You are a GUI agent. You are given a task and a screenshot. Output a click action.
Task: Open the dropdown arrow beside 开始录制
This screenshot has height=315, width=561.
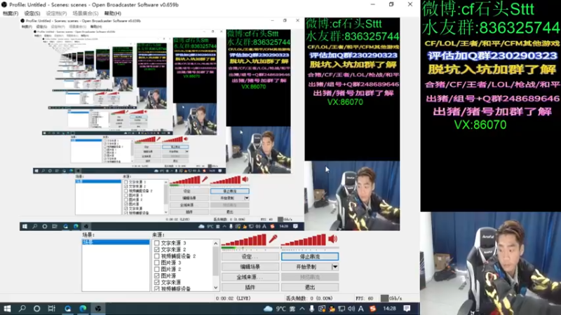pyautogui.click(x=335, y=267)
